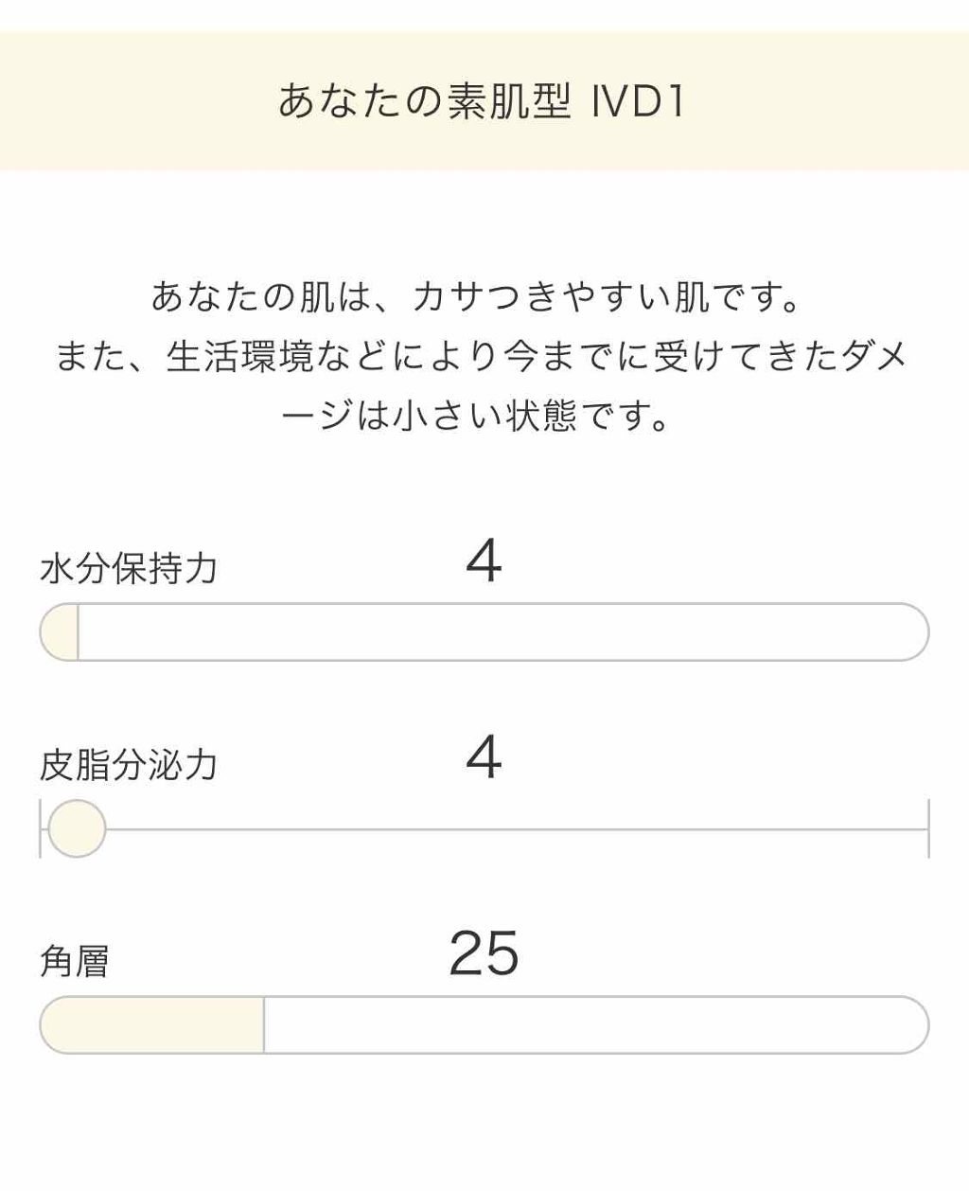This screenshot has width=969, height=1191.
Task: Click the 角層 score value 25
Action: [x=484, y=953]
